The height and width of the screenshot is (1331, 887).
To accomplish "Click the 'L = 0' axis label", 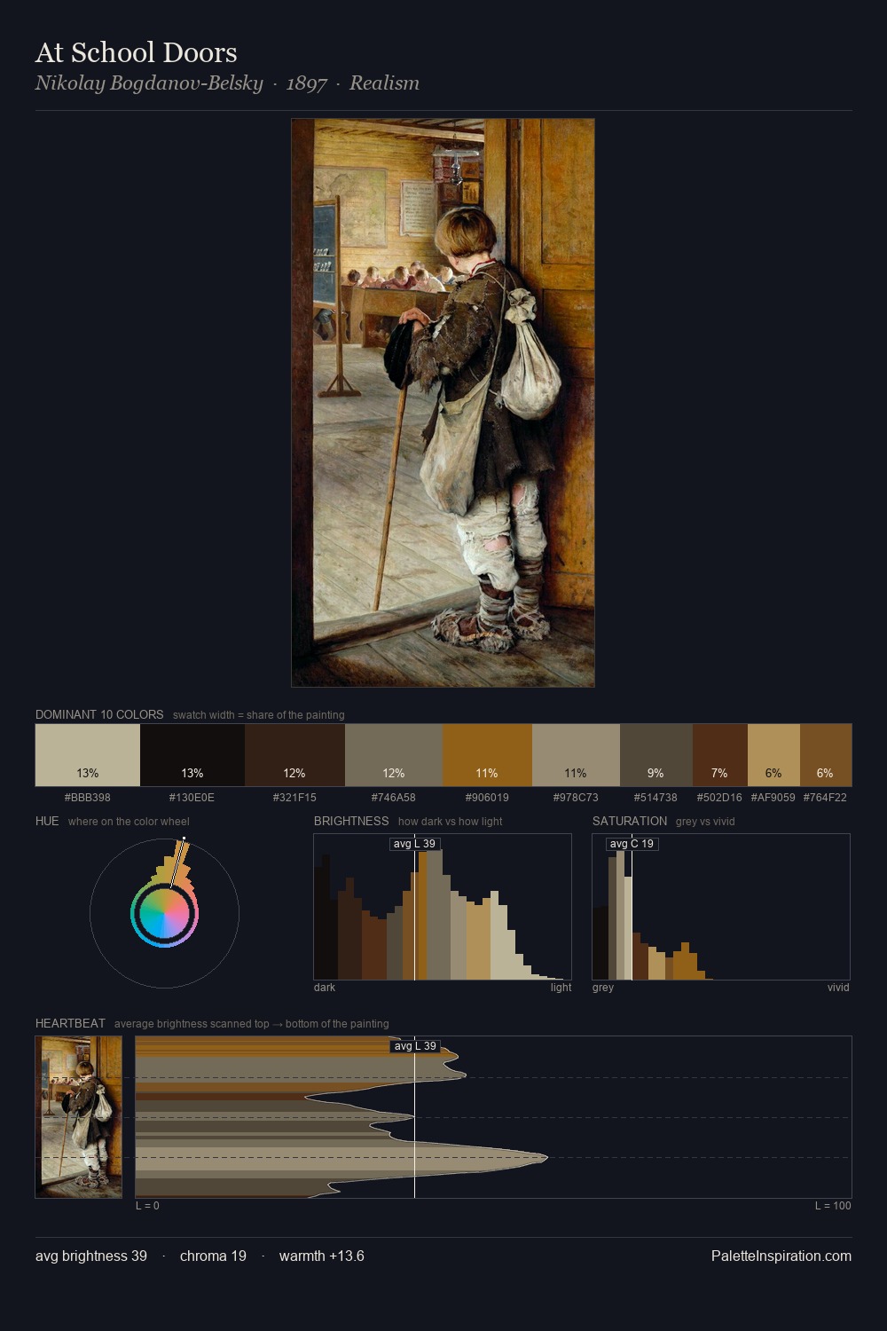I will (x=148, y=1206).
